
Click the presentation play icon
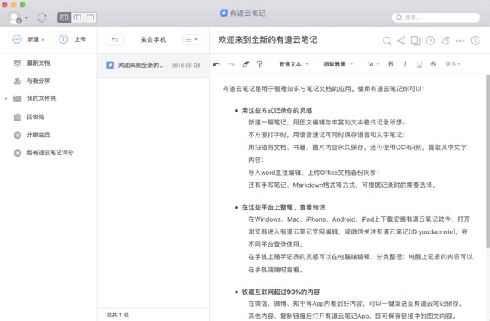click(x=430, y=41)
